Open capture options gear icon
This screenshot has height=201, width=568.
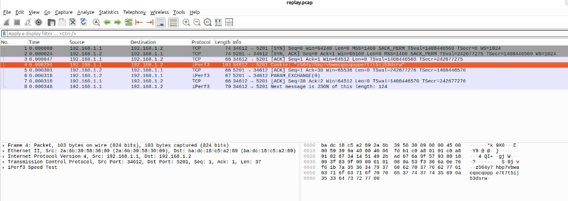tap(38, 22)
